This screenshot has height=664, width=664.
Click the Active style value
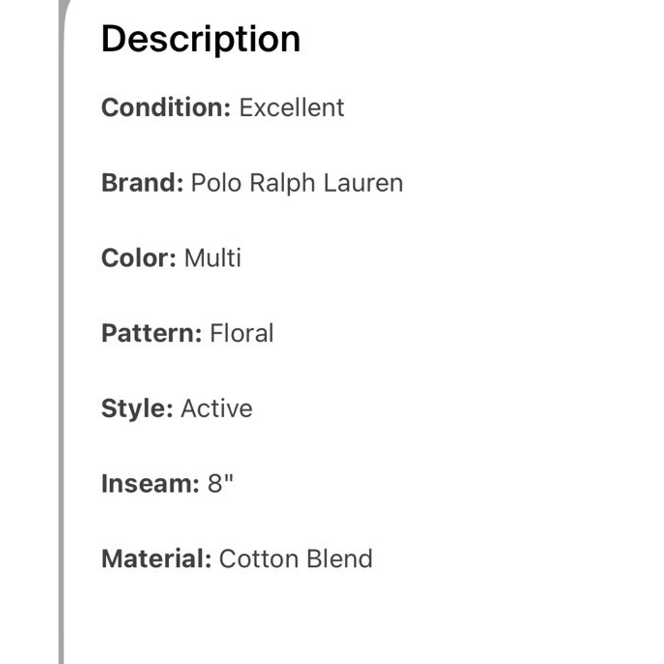point(217,408)
